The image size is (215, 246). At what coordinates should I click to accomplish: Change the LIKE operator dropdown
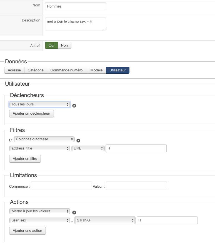[x=88, y=148]
